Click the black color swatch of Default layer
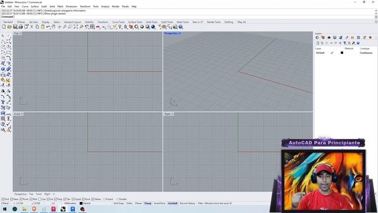Viewport: 378px width, 213px height. [342, 53]
